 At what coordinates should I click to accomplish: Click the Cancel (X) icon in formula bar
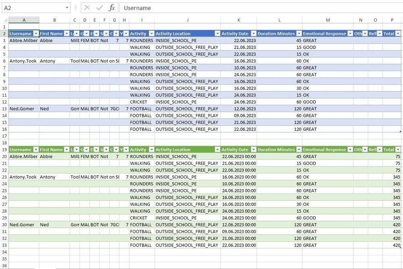[87, 8]
